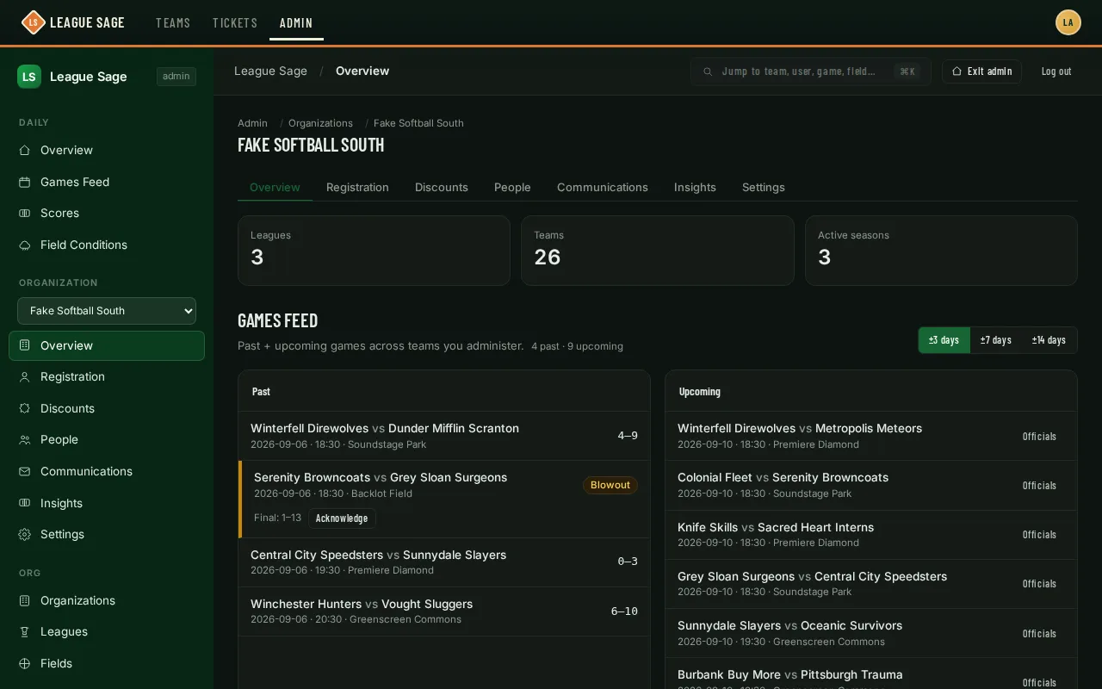Image resolution: width=1102 pixels, height=689 pixels.
Task: Click the Insights icon in sidebar
Action: tap(25, 503)
